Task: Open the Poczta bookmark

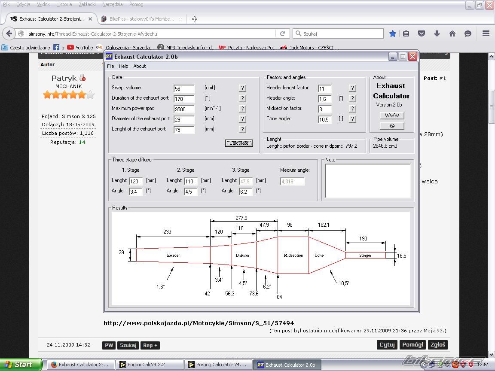Action: click(247, 47)
